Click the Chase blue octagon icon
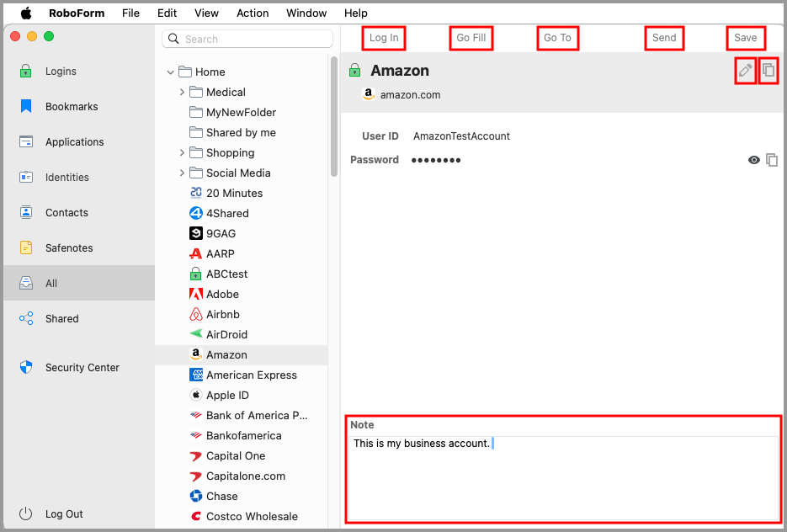Viewport: 787px width, 532px height. 196,496
